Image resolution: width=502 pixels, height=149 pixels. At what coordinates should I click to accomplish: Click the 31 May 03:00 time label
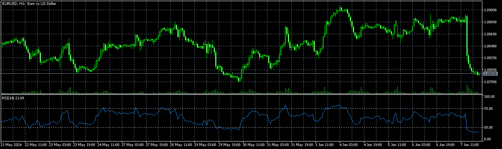point(278,144)
